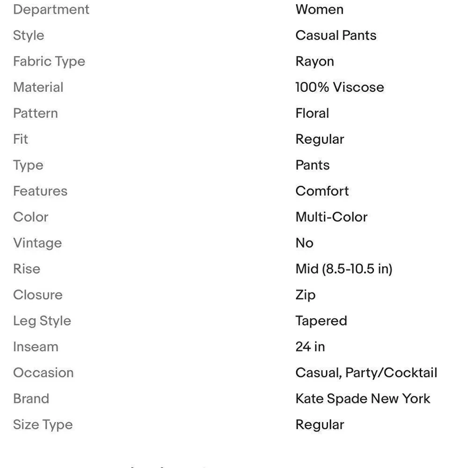468x468 pixels.
Task: Select the Pants type value
Action: [313, 165]
